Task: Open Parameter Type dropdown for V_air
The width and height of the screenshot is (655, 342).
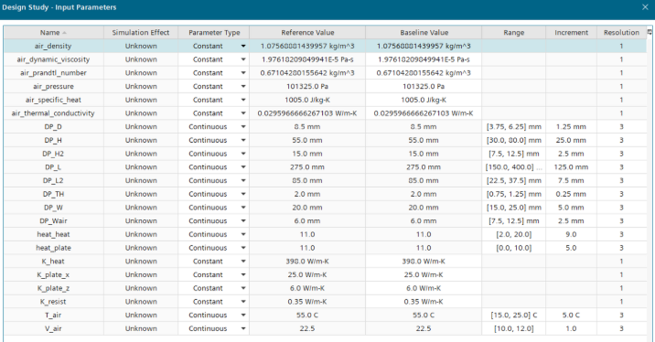Action: pyautogui.click(x=243, y=328)
